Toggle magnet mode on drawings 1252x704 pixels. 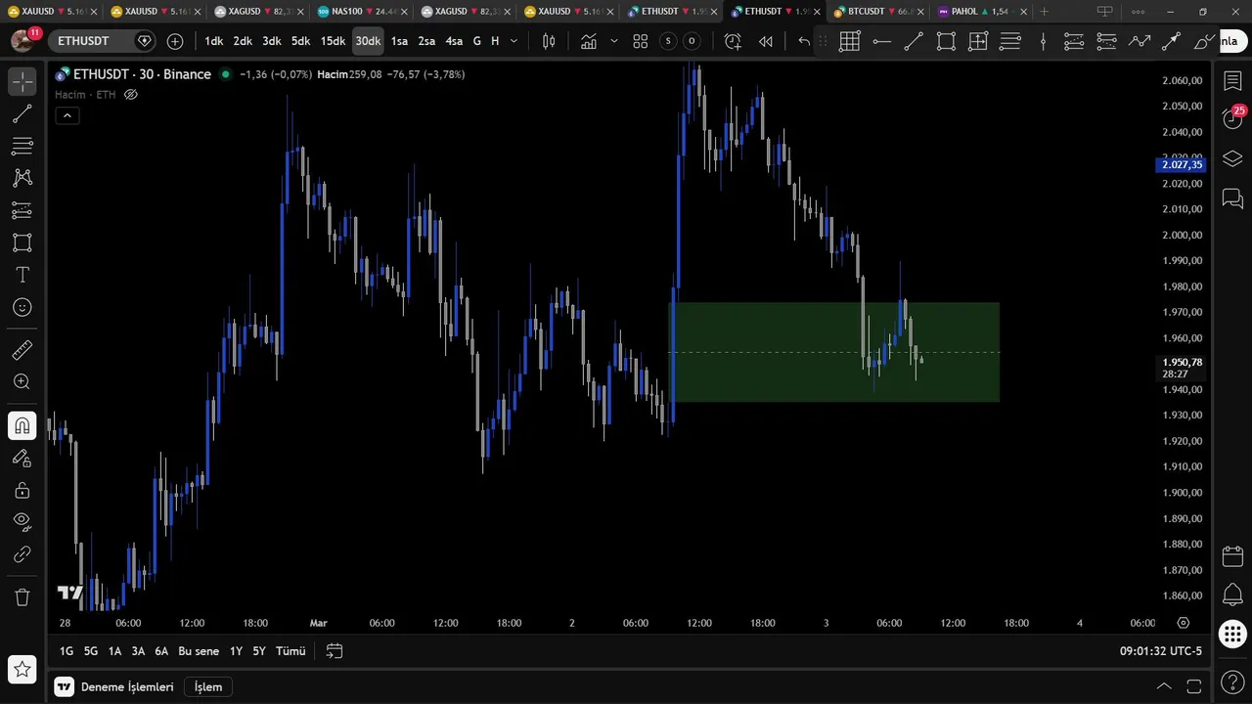pos(22,425)
